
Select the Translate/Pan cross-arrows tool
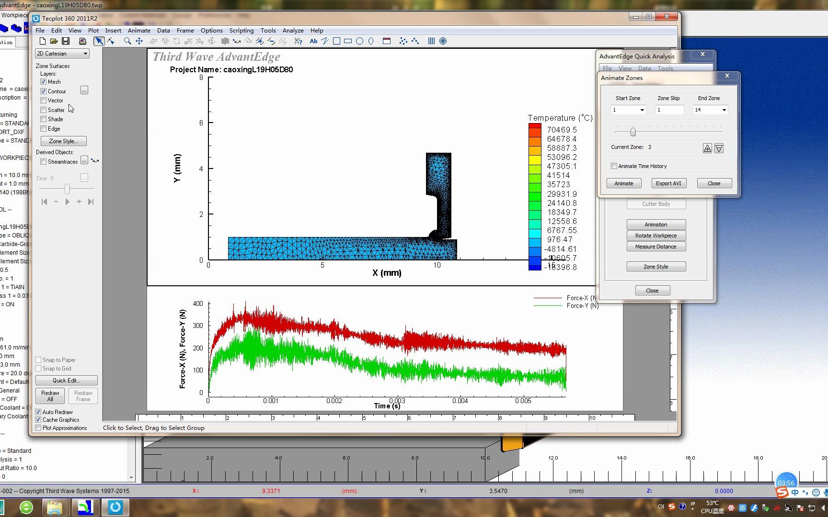pos(139,41)
